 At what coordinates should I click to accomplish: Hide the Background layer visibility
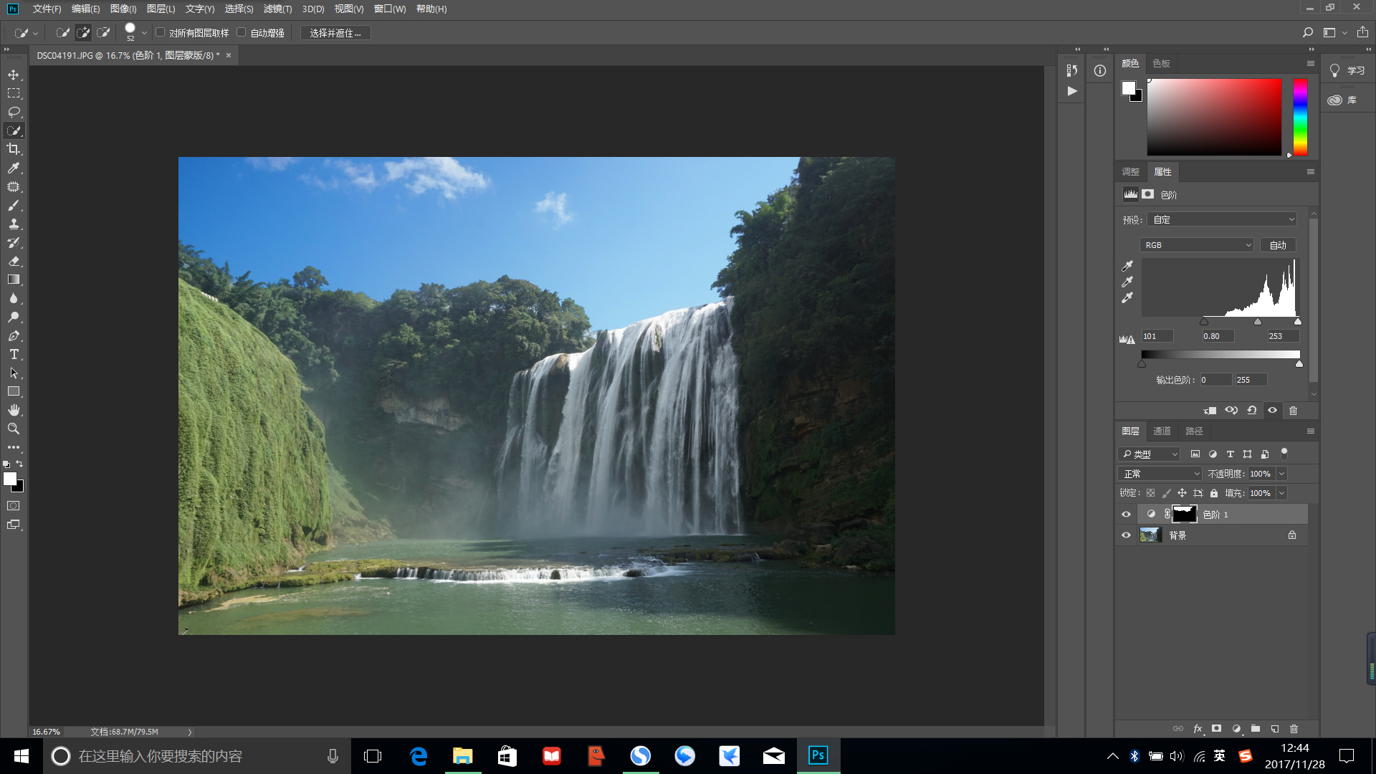pos(1126,535)
